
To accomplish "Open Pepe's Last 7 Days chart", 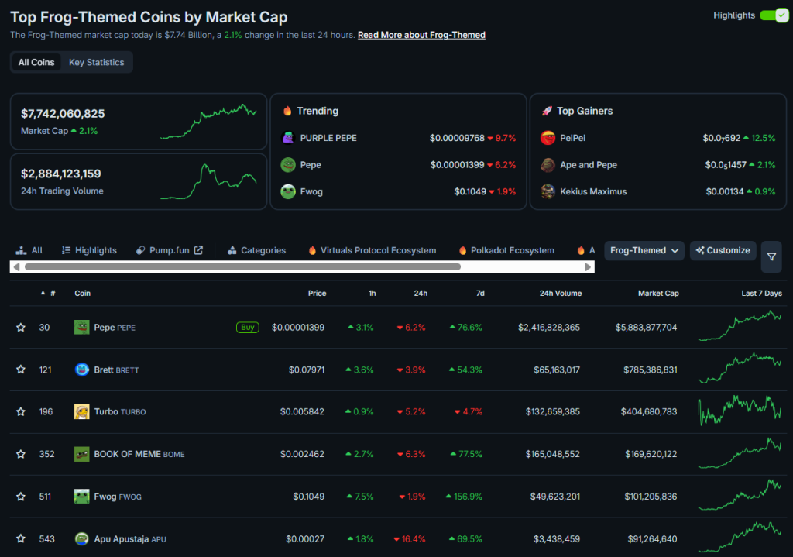I will coord(740,326).
